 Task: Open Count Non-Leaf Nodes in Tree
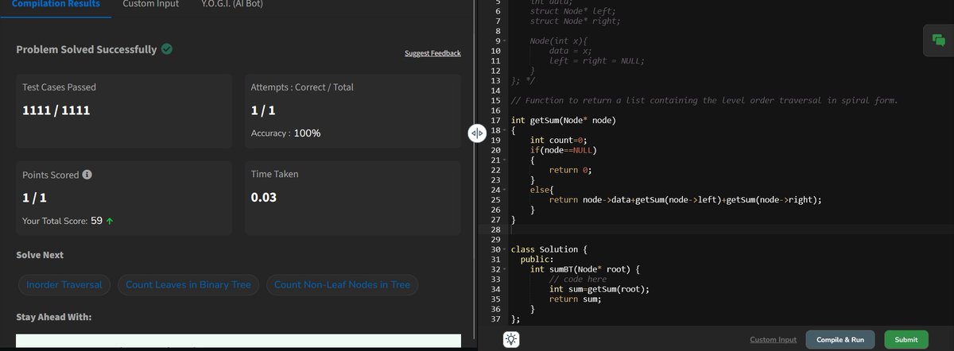point(342,284)
